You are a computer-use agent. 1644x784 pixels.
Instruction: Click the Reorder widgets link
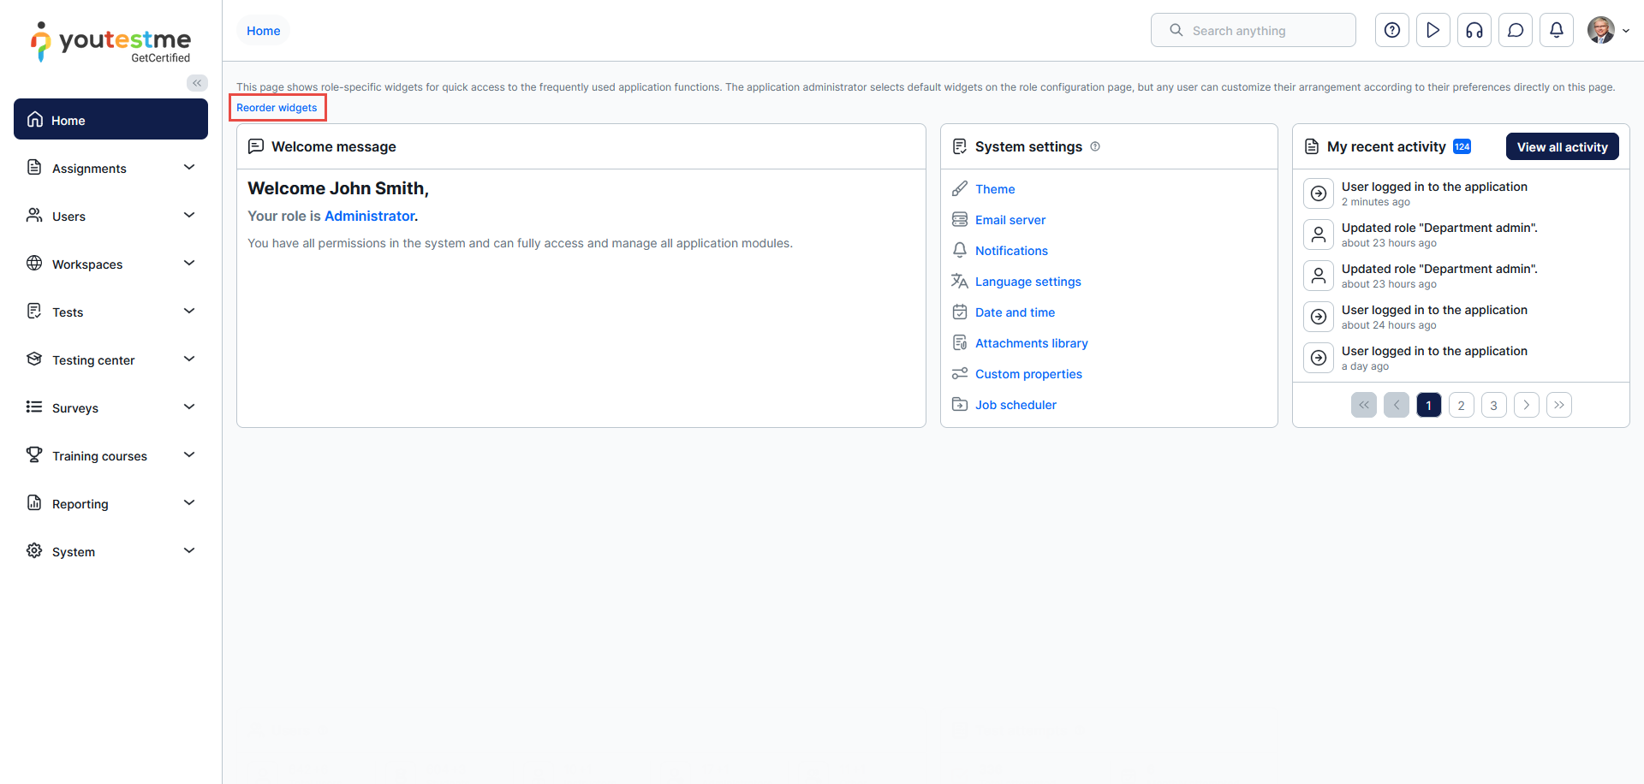coord(277,108)
